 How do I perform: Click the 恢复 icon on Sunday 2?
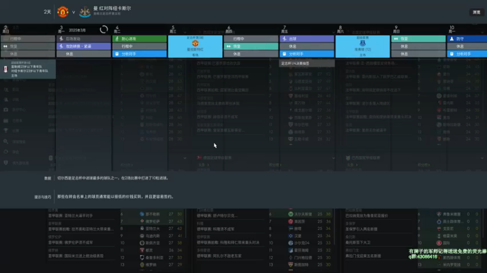tap(5, 46)
